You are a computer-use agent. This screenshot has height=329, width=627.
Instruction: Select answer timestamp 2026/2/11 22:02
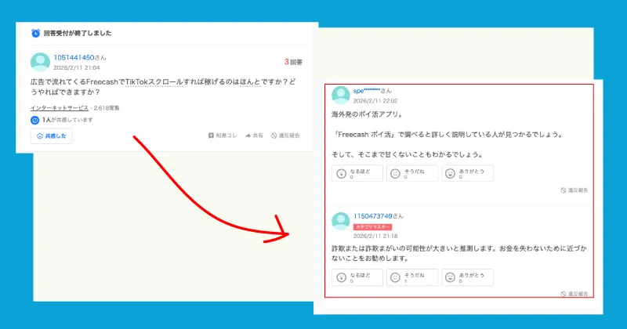pos(375,101)
